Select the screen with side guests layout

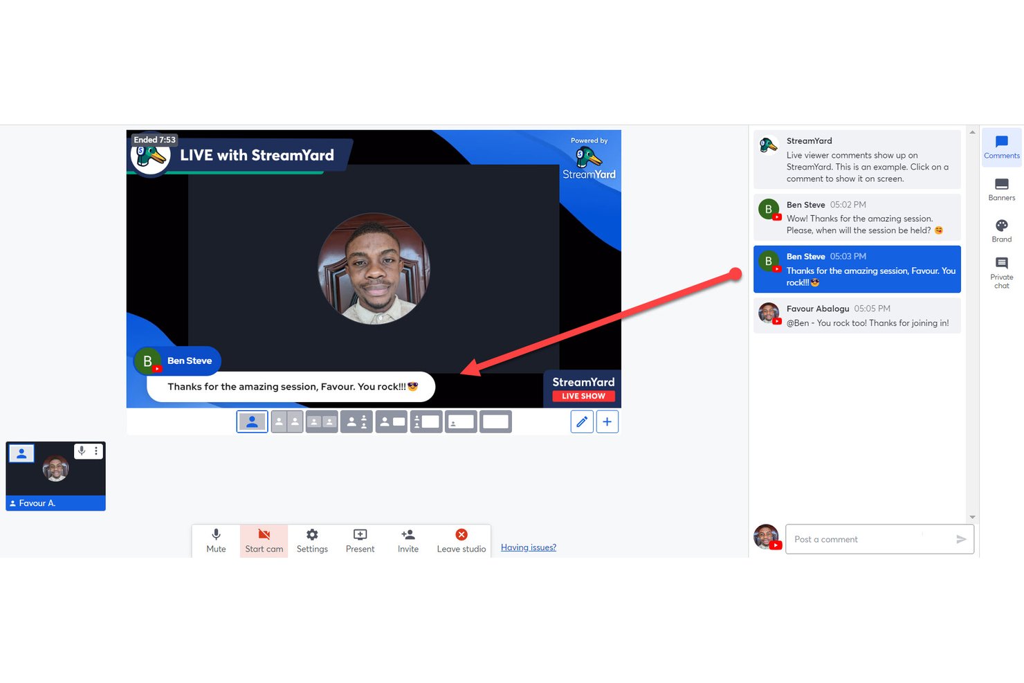(426, 421)
